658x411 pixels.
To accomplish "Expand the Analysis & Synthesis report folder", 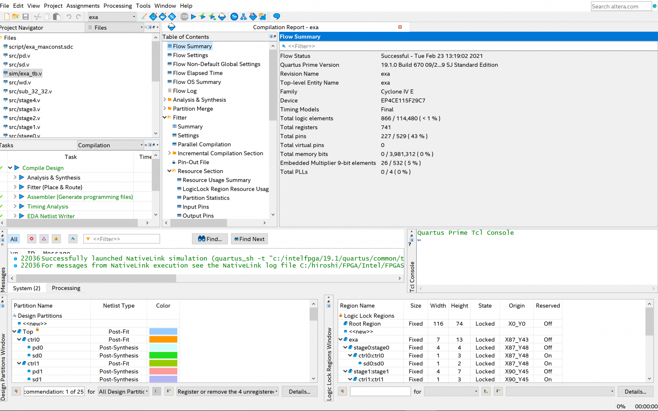I will (x=165, y=100).
